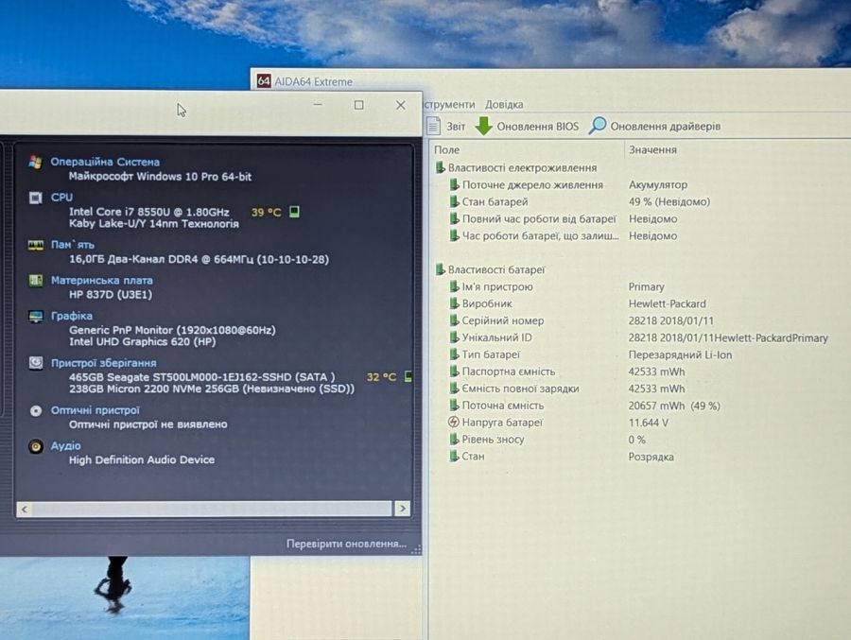Click the Звіт toolbar button
The height and width of the screenshot is (640, 851).
tap(446, 126)
